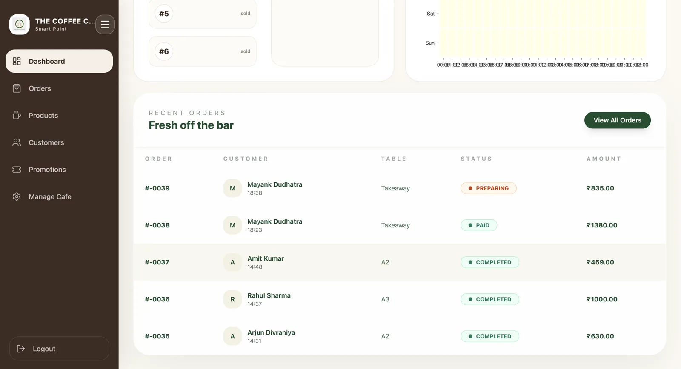Click the ₹835.00 amount
Image resolution: width=681 pixels, height=369 pixels.
[600, 188]
